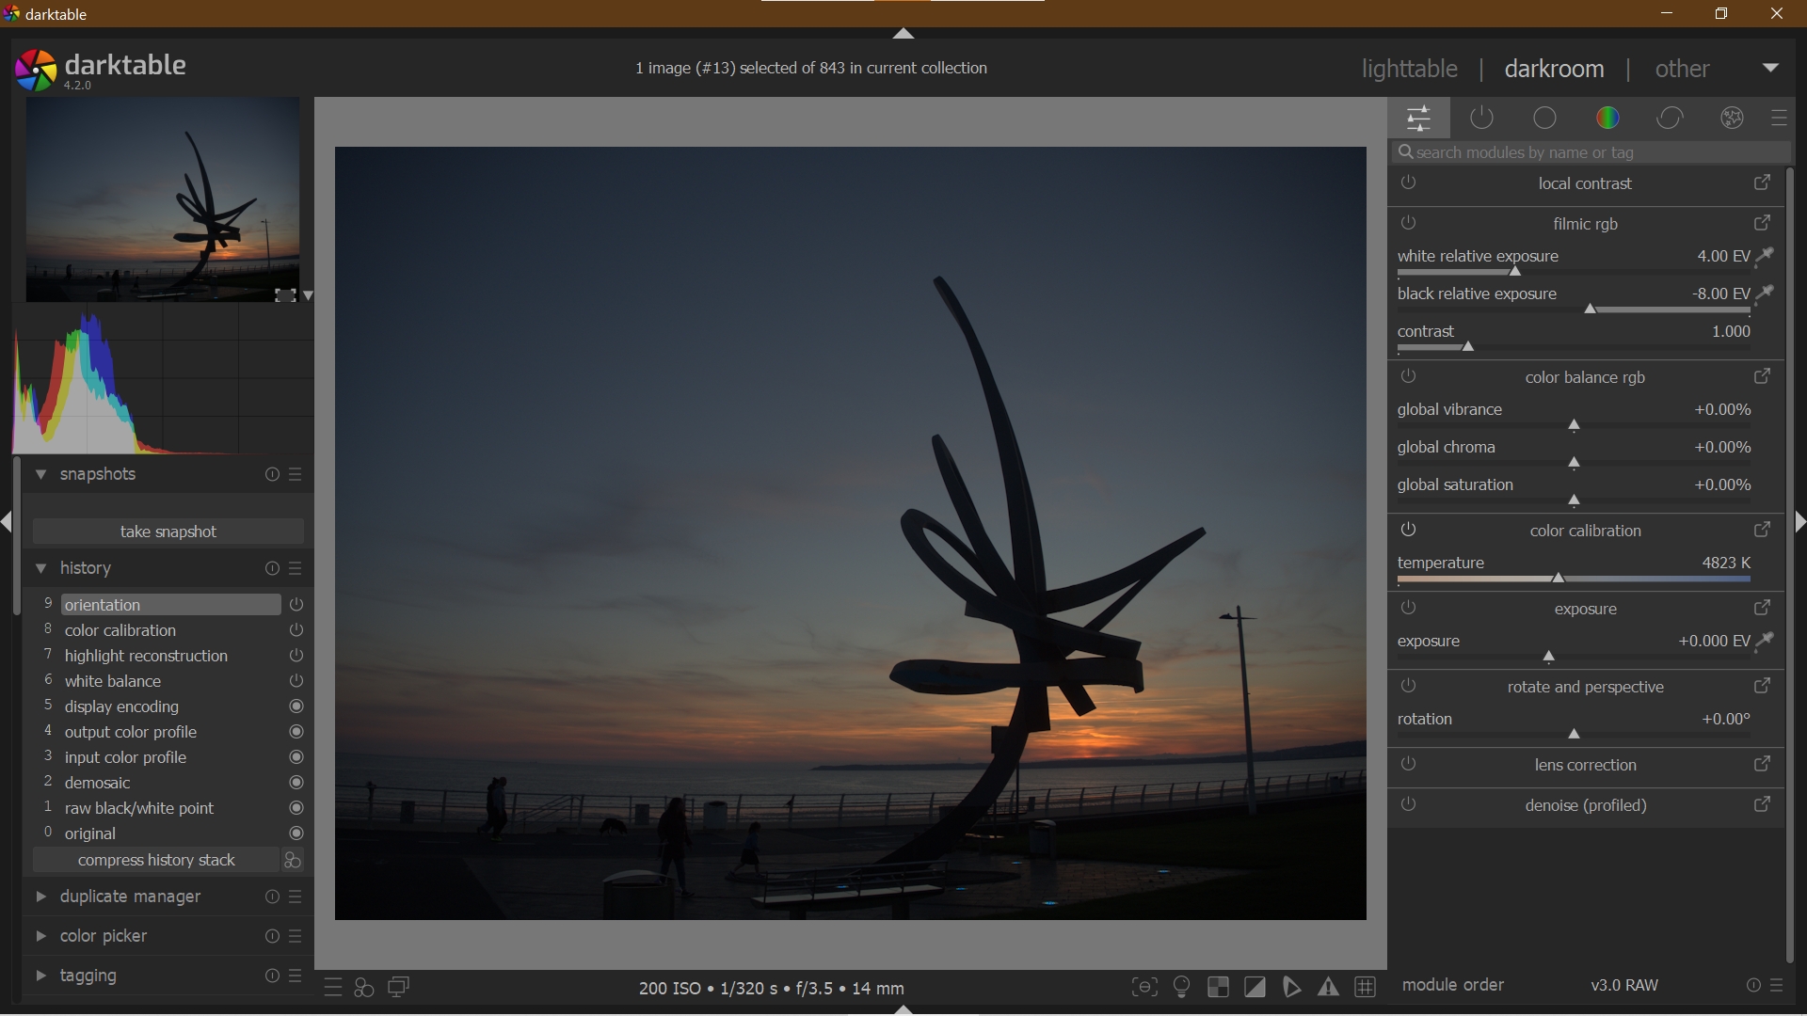Image resolution: width=1807 pixels, height=1016 pixels.
Task: Select white balance history item
Action: 113,681
